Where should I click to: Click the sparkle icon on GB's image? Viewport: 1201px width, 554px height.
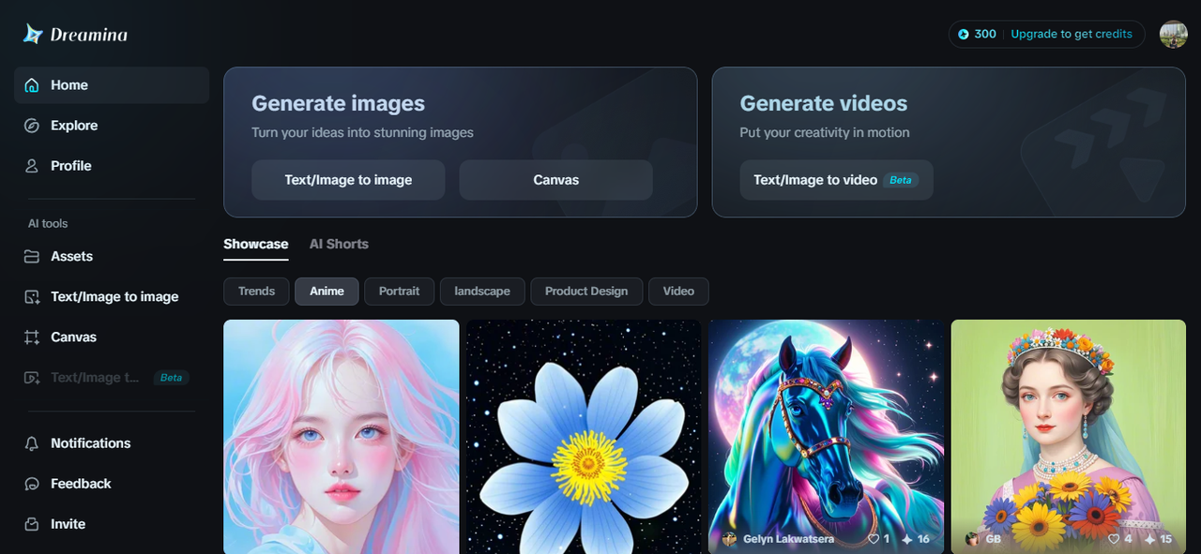pyautogui.click(x=1149, y=539)
